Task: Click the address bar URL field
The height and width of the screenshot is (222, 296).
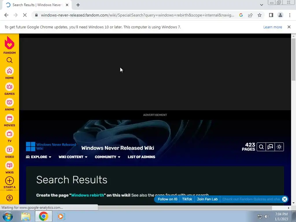Action: click(137, 15)
